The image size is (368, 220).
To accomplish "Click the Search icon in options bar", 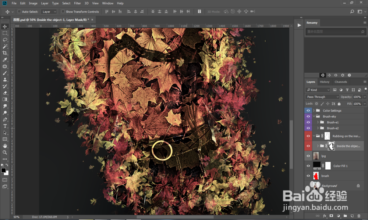I will 352,11.
